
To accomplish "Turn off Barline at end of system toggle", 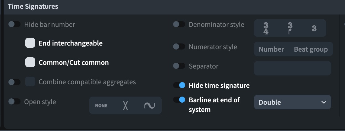I will [x=179, y=100].
